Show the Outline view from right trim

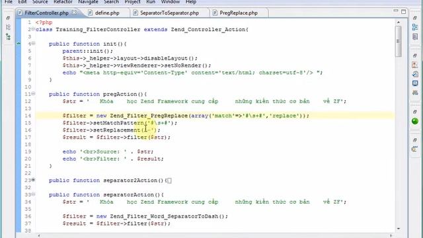pyautogui.click(x=415, y=27)
